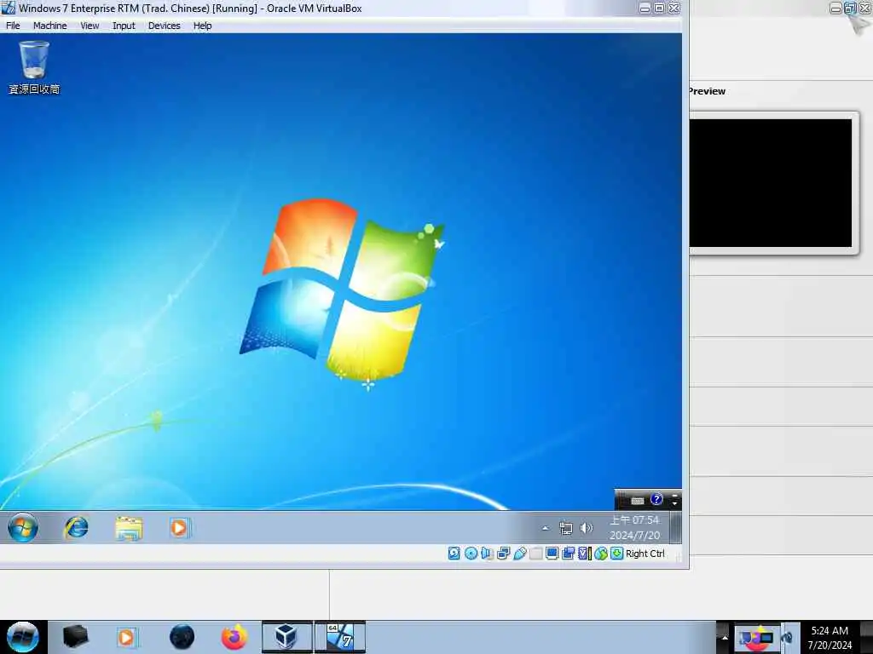The width and height of the screenshot is (873, 654).
Task: Open the host Start button
Action: [x=23, y=637]
